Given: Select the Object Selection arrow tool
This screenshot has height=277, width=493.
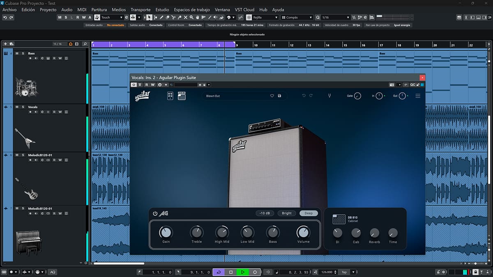Looking at the screenshot, I should click(x=149, y=17).
